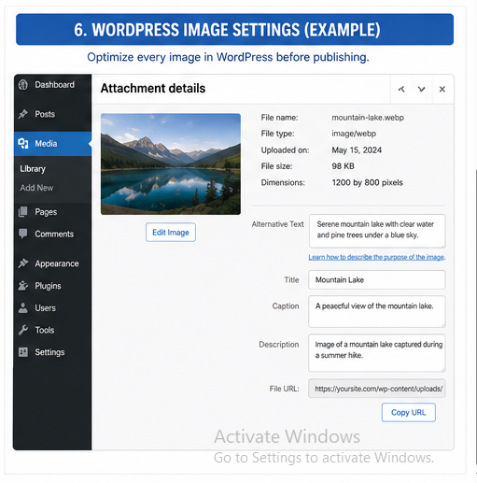This screenshot has width=477, height=483.
Task: Open 'Learn how to describe the purpose' link
Action: [377, 257]
